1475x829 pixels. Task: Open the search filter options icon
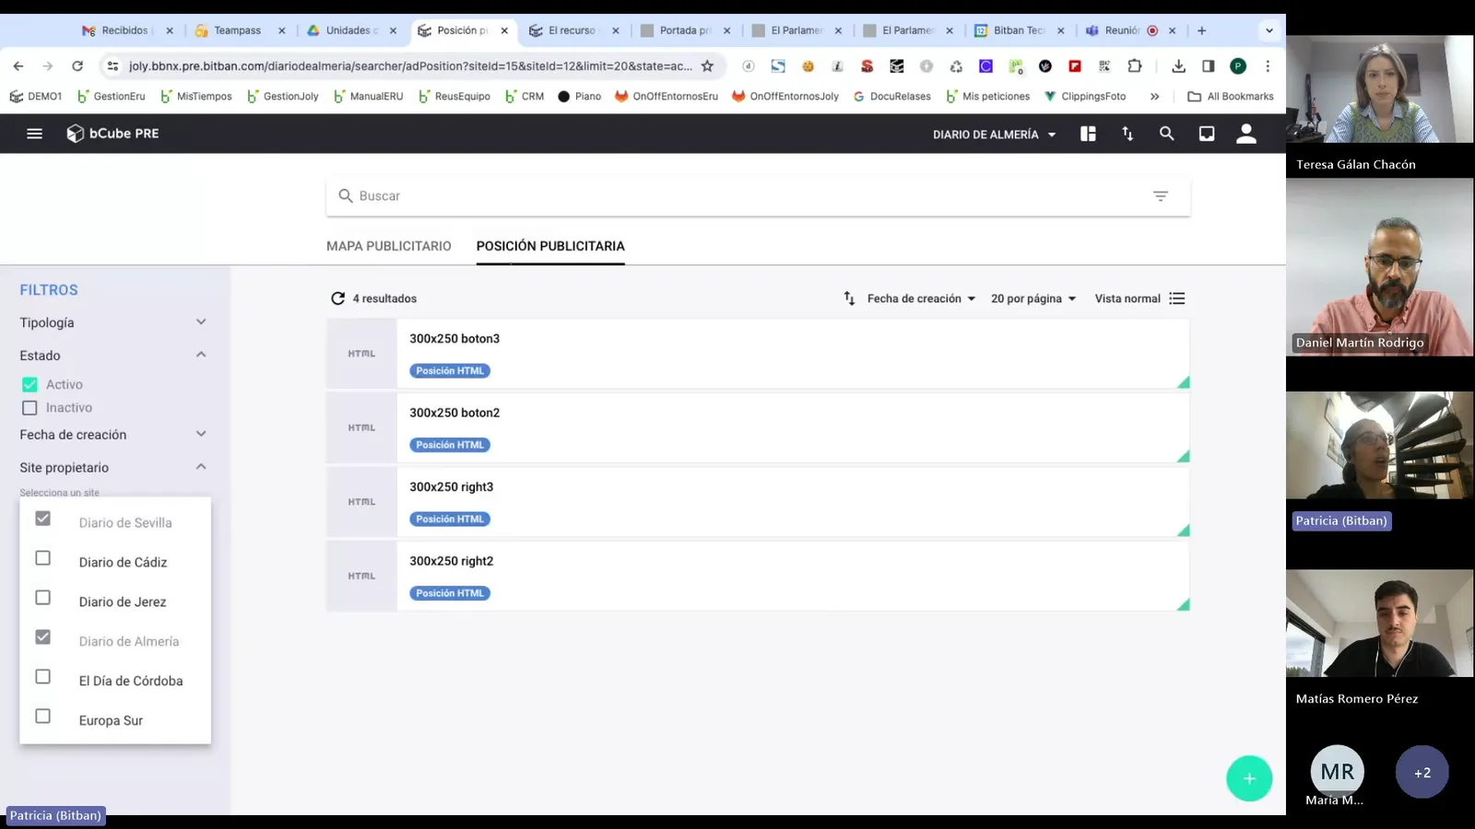coord(1160,196)
